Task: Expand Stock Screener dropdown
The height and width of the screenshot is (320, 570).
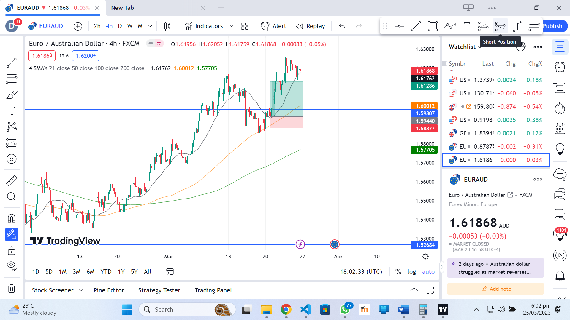Action: (x=81, y=290)
